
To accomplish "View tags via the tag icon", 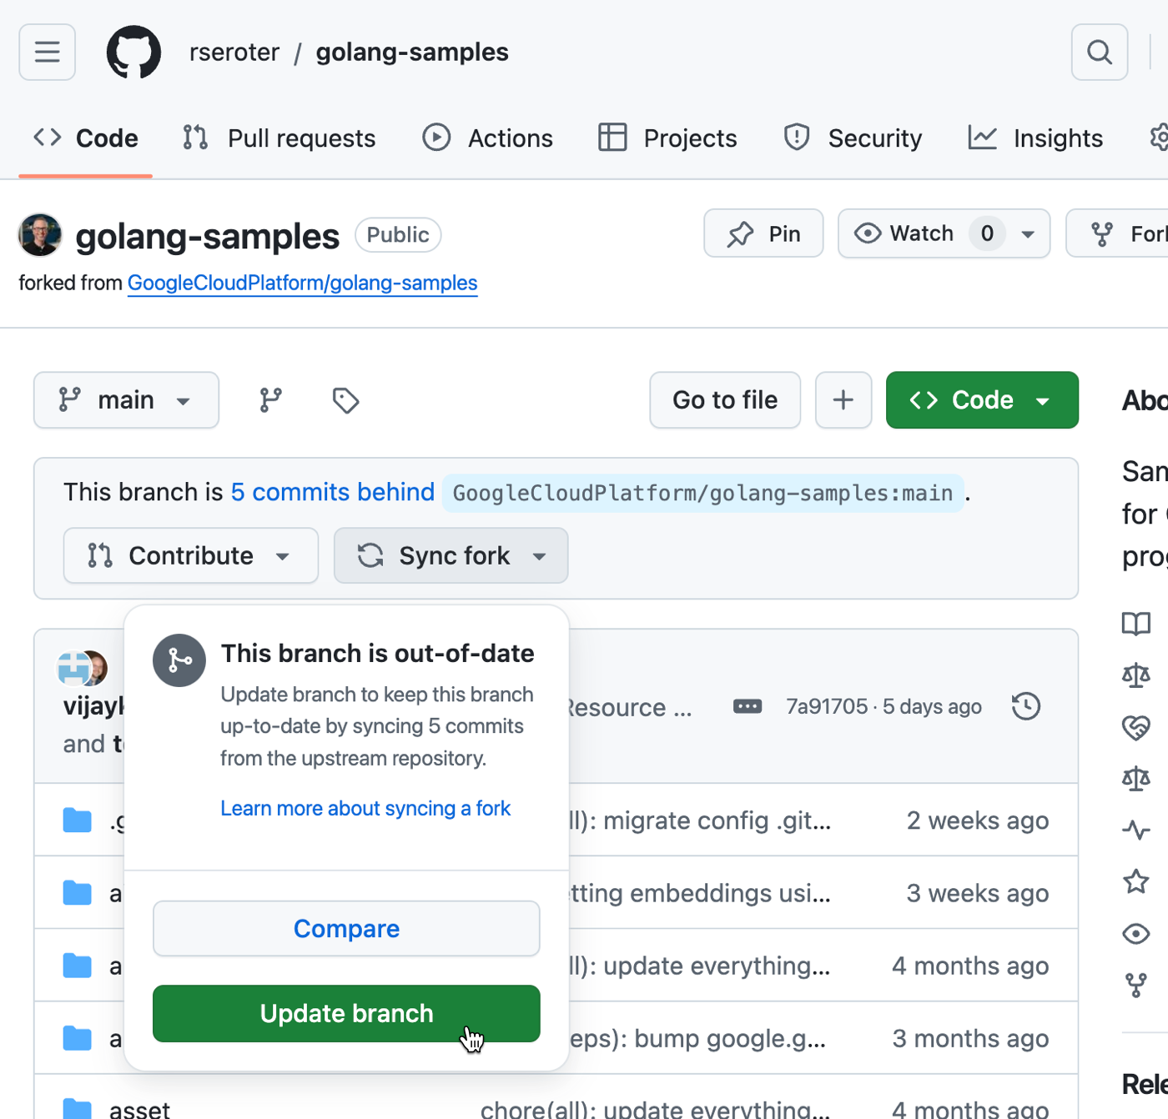I will pyautogui.click(x=345, y=400).
